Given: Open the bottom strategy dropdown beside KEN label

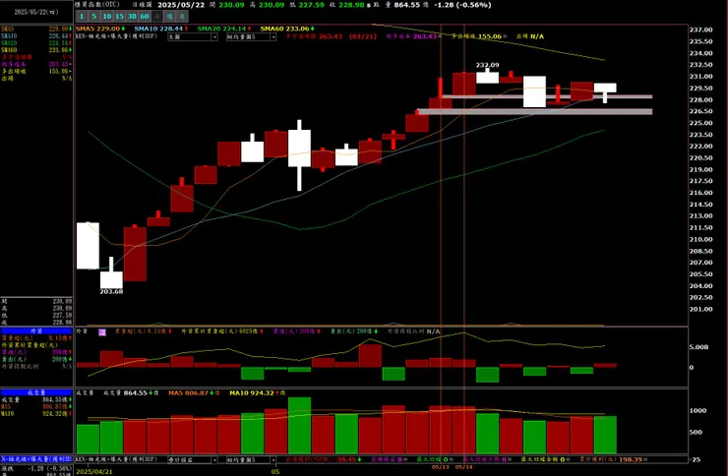Looking at the screenshot, I should tap(193, 459).
